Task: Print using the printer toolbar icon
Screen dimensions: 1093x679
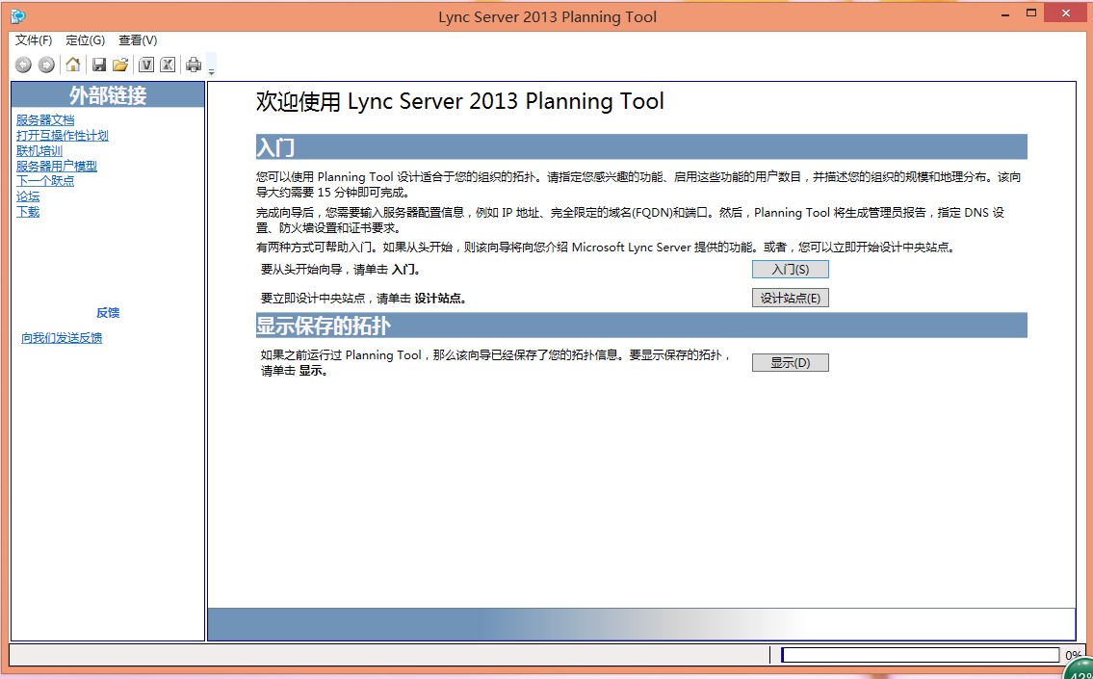Action: tap(194, 65)
